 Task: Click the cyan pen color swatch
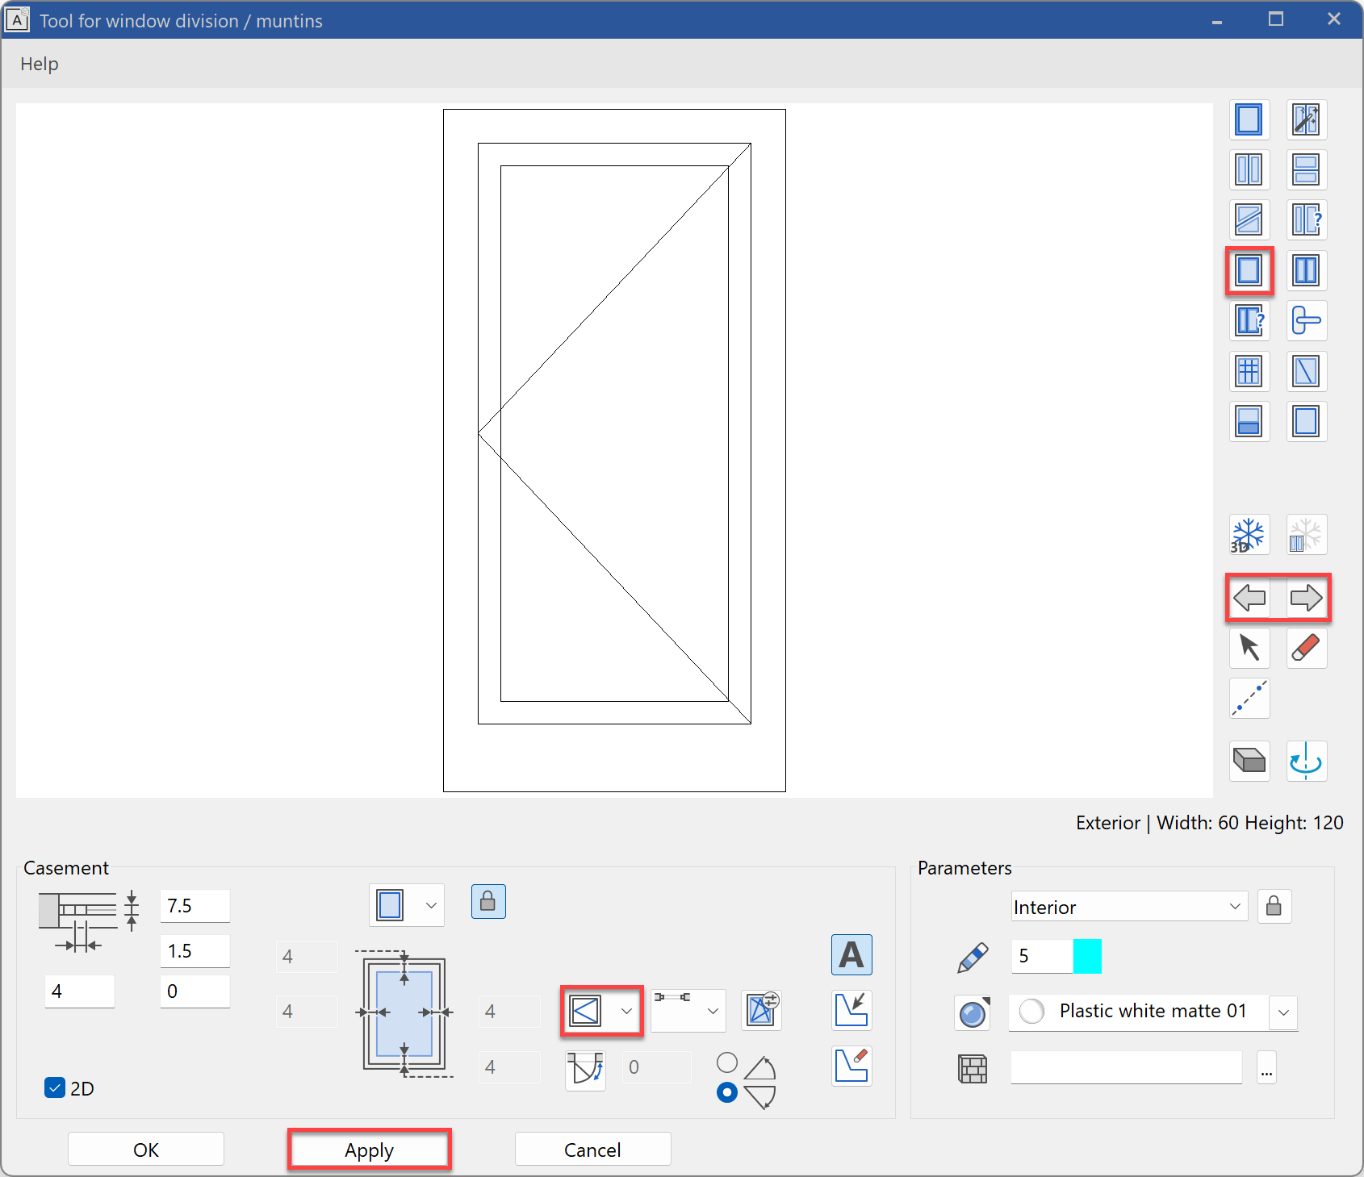pos(1087,957)
